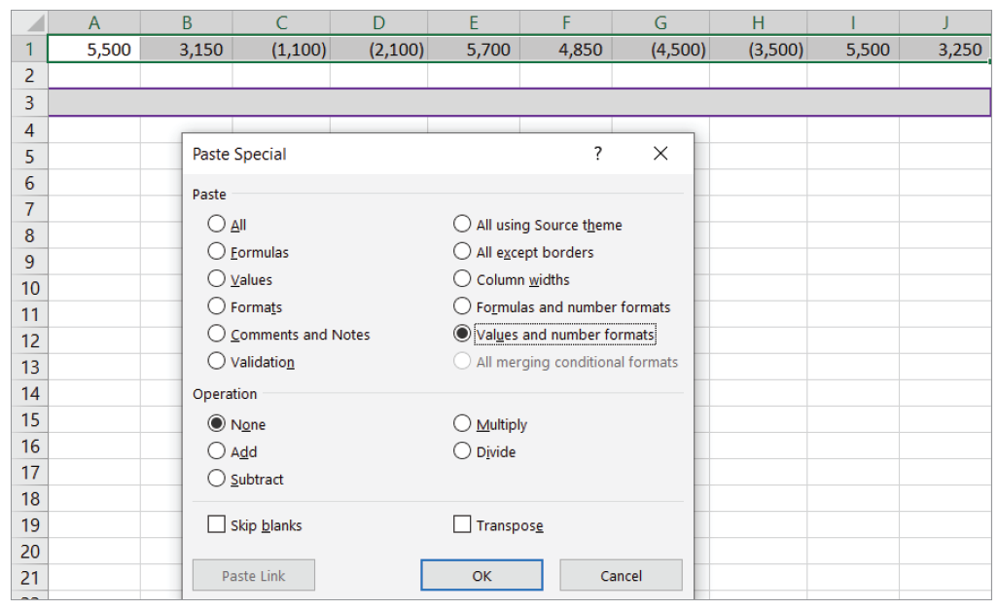Pick Formulas and number formats
Image resolution: width=999 pixels, height=610 pixels.
pyautogui.click(x=463, y=306)
